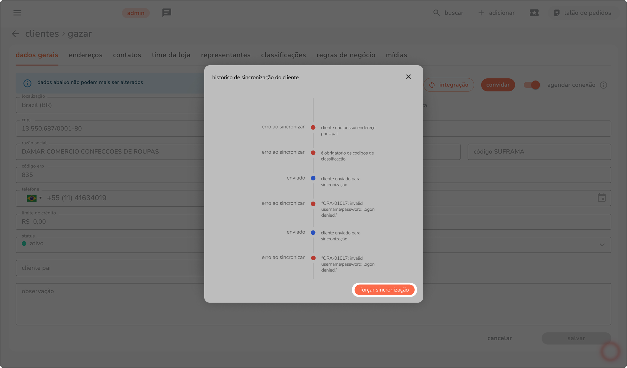This screenshot has height=368, width=627.
Task: Click the integração button
Action: coord(449,85)
